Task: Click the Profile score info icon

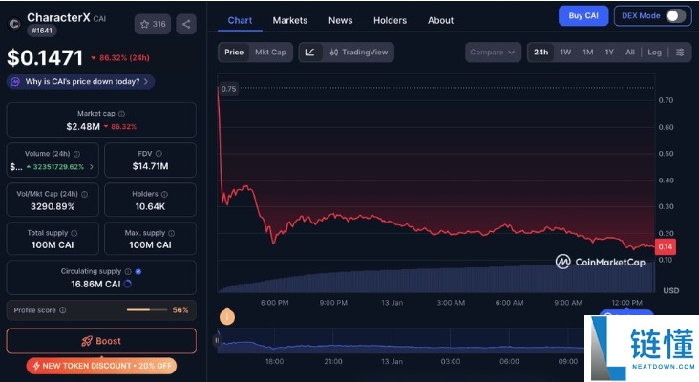Action: [63, 310]
